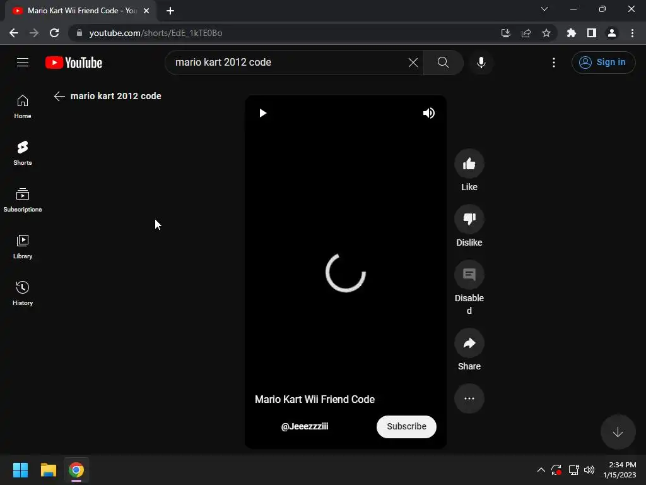The width and height of the screenshot is (646, 485).
Task: Open the sync update tray icon
Action: (x=556, y=470)
